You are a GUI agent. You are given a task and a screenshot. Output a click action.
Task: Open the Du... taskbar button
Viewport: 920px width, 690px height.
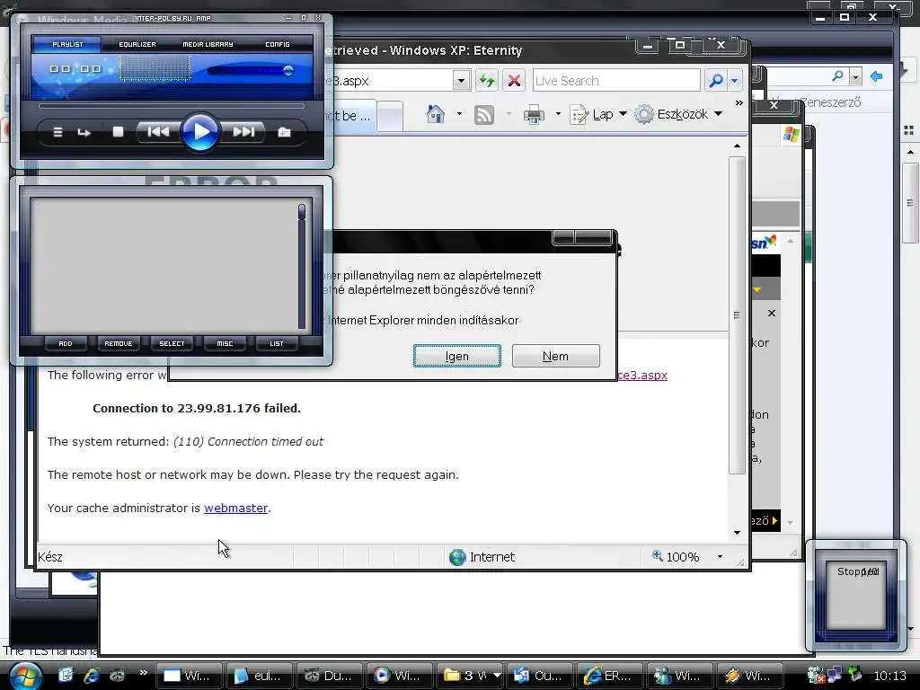[329, 676]
